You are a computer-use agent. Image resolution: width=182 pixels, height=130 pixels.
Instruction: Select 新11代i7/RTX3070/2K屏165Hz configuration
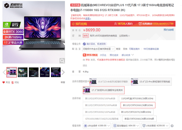coord(136,112)
